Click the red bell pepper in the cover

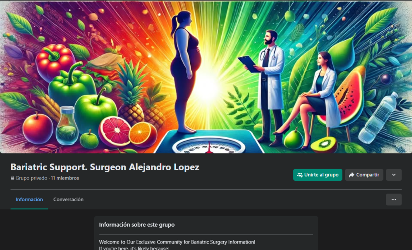[55, 62]
